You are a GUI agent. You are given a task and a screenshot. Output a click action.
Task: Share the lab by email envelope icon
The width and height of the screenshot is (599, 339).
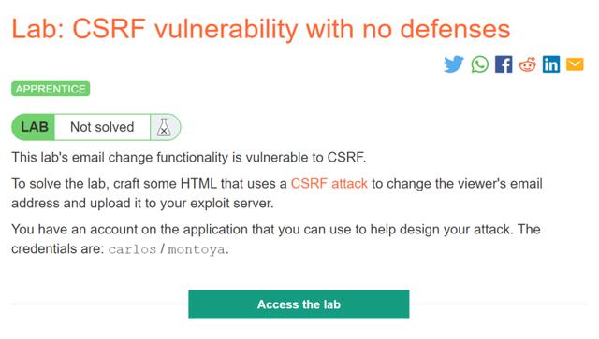575,64
